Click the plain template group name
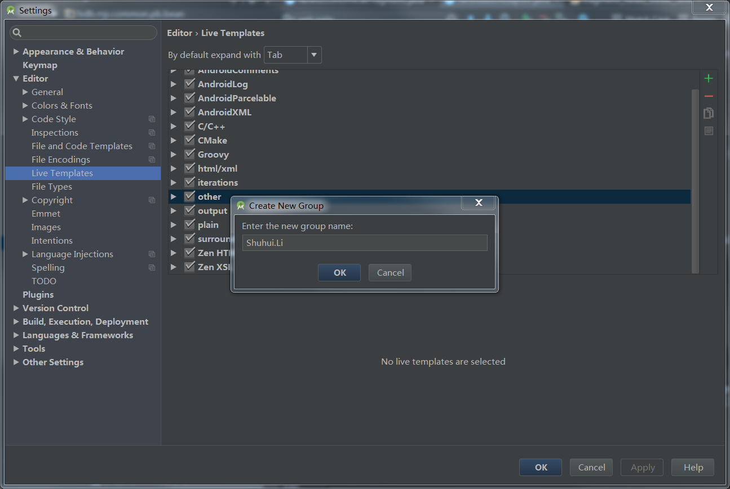Image resolution: width=730 pixels, height=489 pixels. [208, 225]
